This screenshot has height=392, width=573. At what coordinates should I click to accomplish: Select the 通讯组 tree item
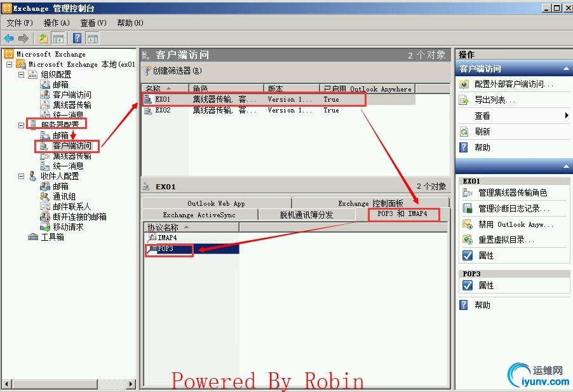point(64,196)
